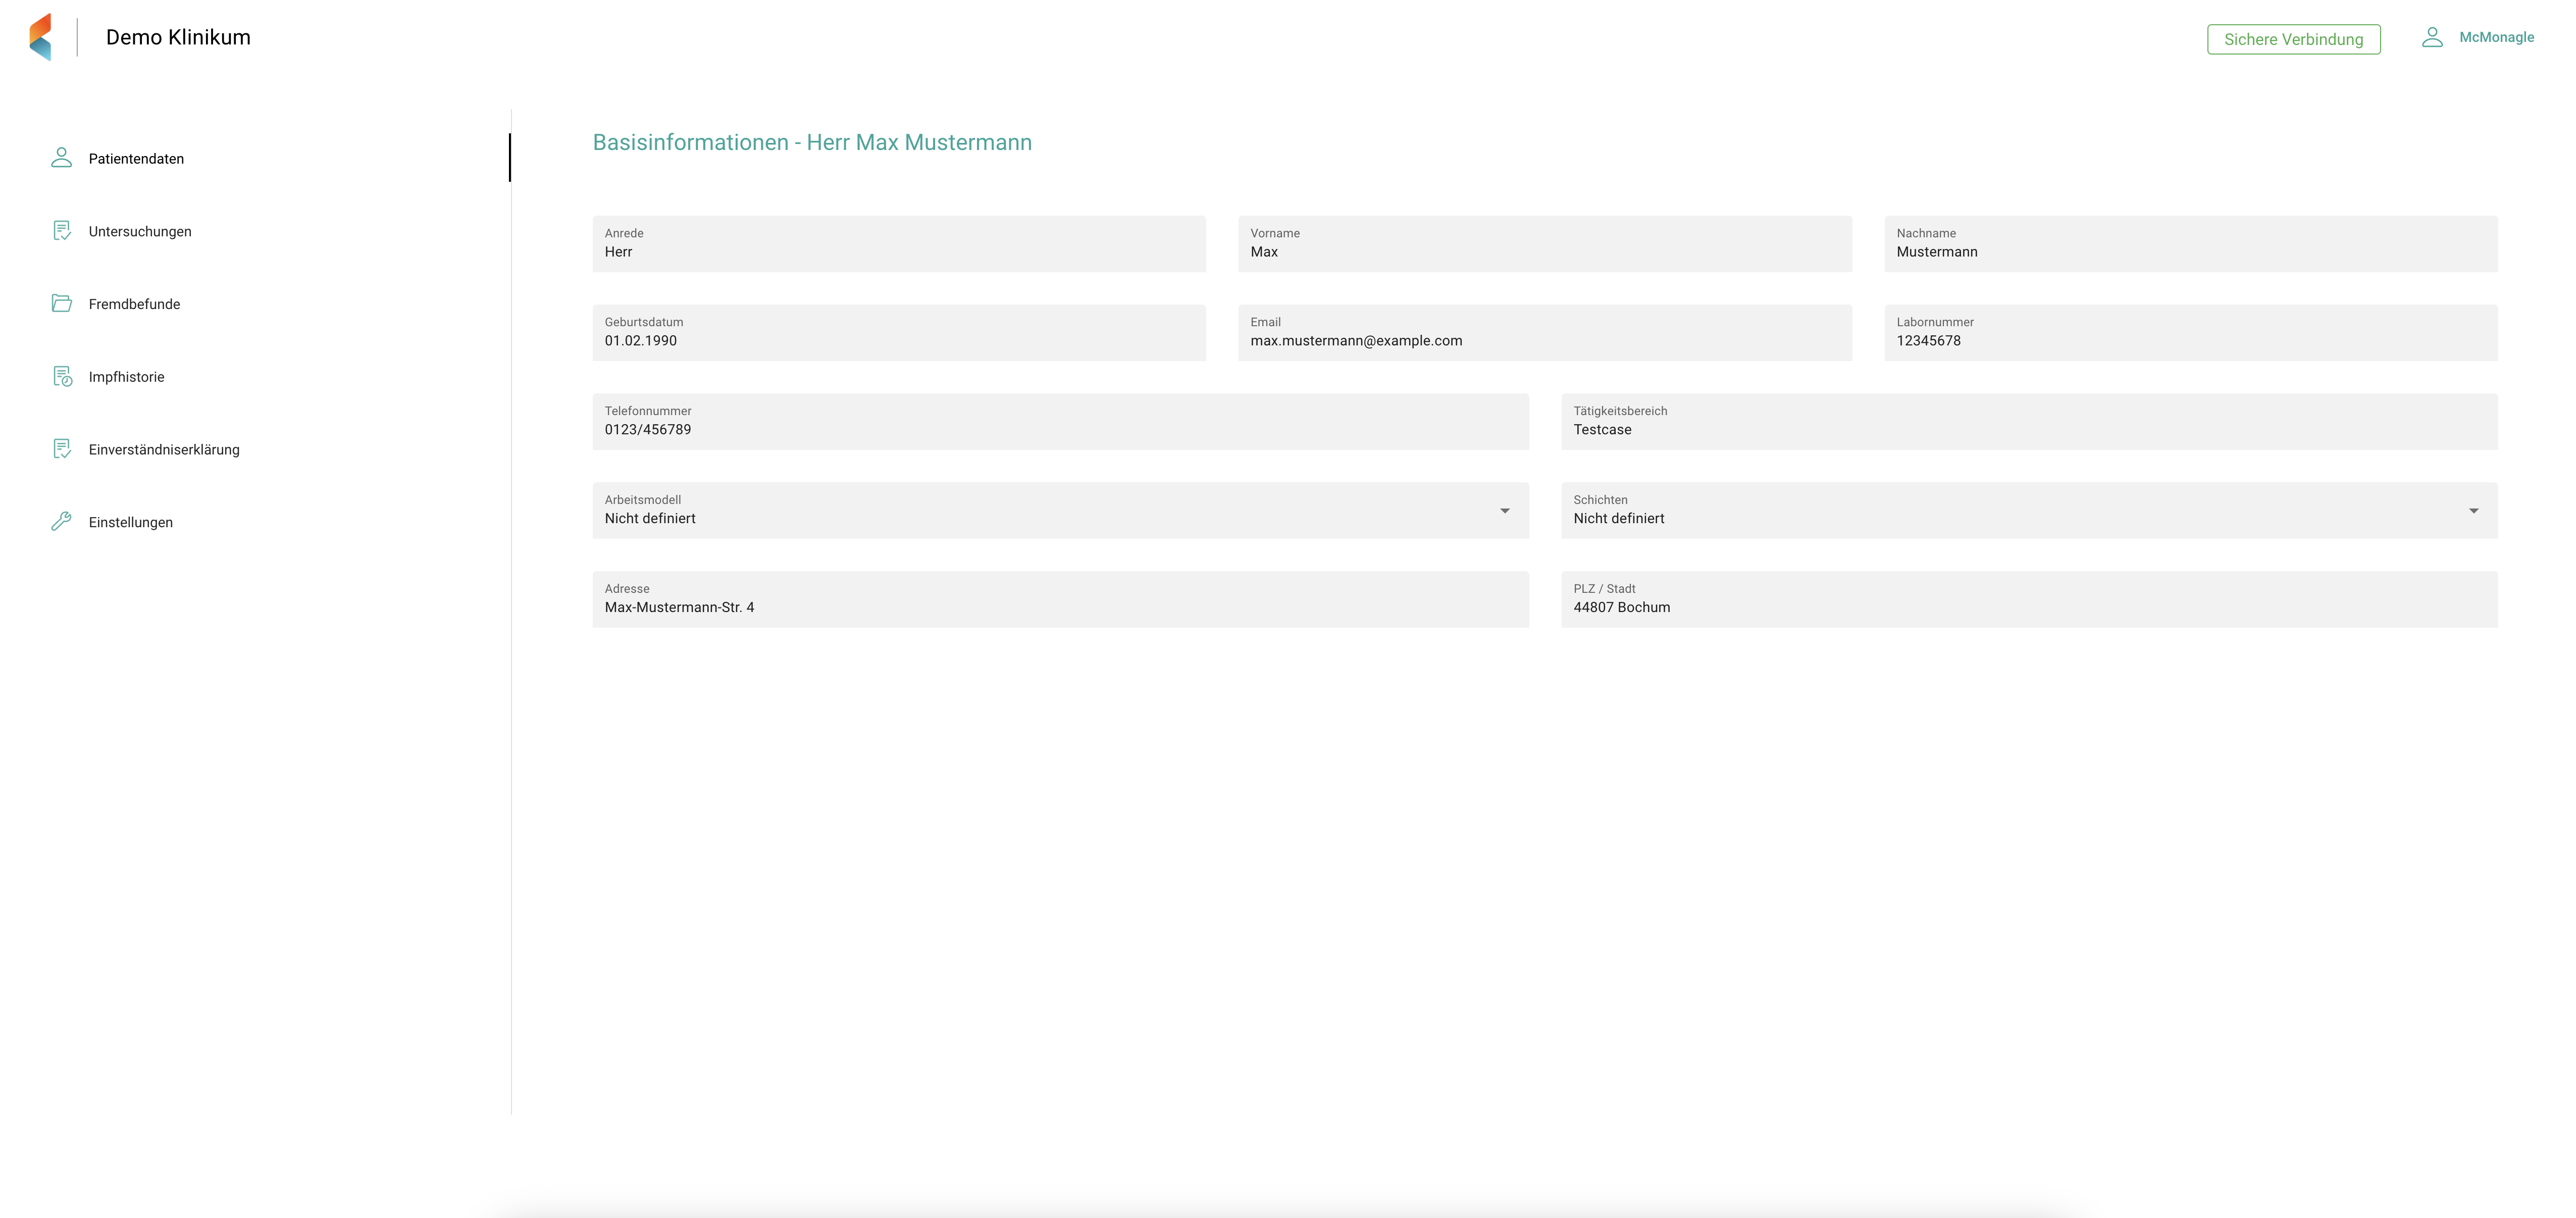Click the Demo Klinikum logo icon
This screenshot has width=2576, height=1218.
(x=40, y=37)
